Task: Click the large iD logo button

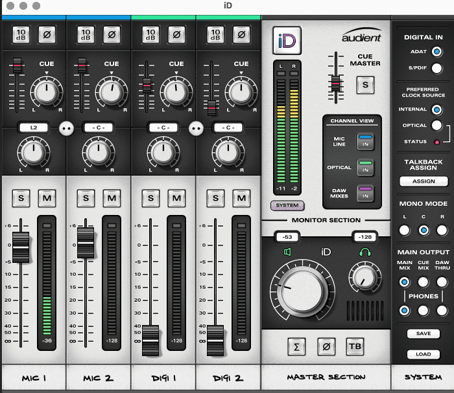Action: pos(287,41)
